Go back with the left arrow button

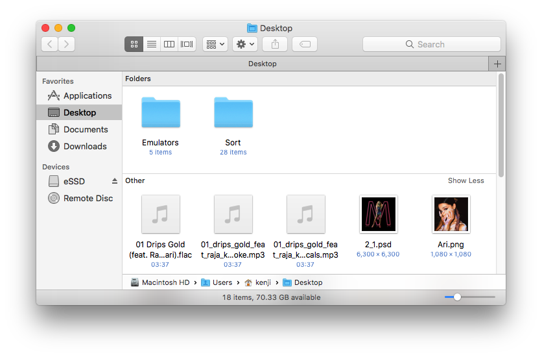50,44
